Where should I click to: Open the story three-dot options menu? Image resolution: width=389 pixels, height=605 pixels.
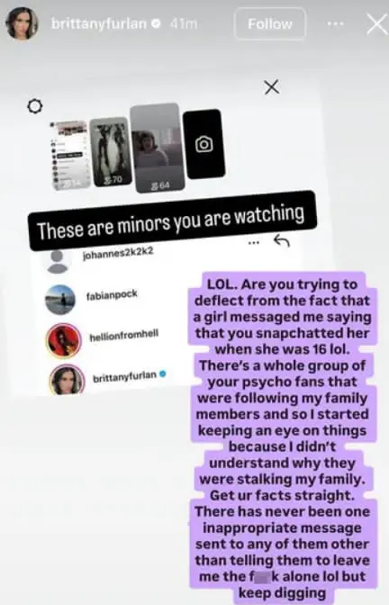tap(335, 24)
